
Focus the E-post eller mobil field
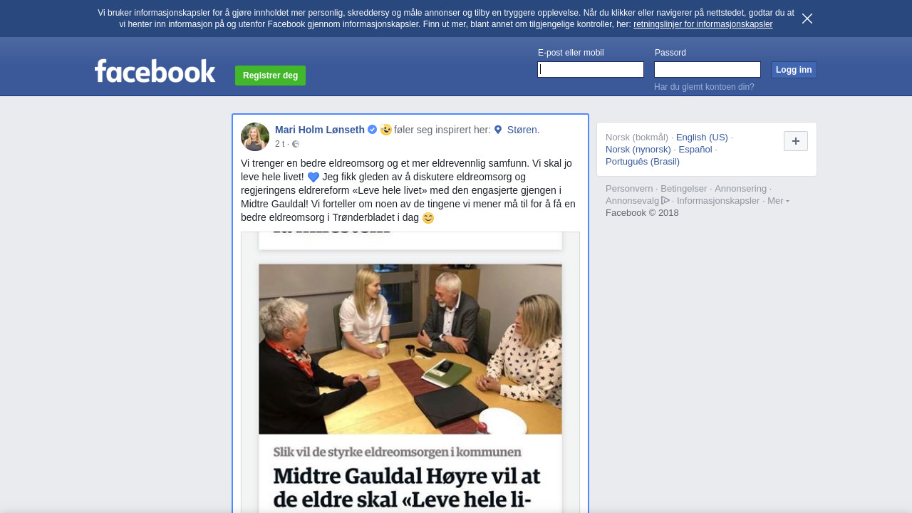(x=591, y=69)
